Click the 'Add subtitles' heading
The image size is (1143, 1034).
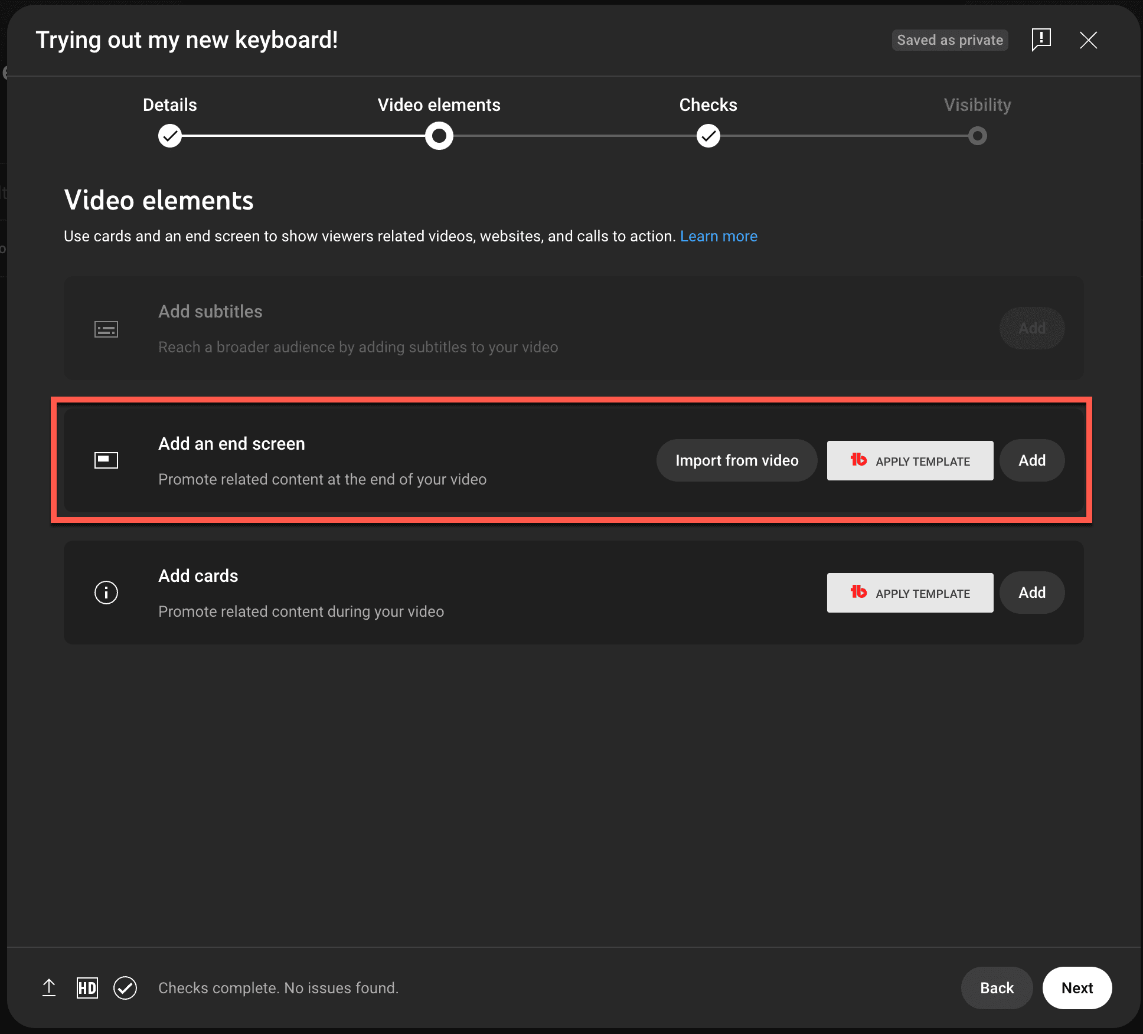[210, 312]
